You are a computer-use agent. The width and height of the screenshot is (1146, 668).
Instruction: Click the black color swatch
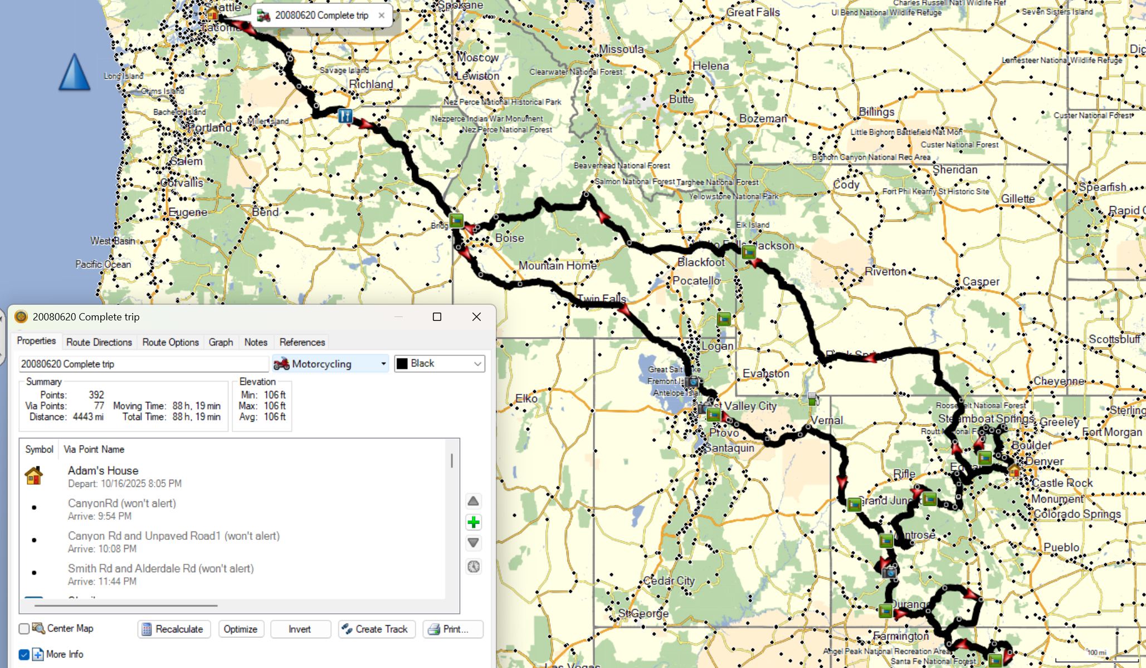(x=402, y=364)
